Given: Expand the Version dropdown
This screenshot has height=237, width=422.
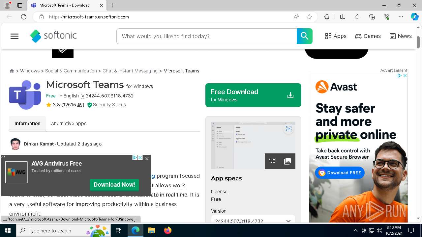Looking at the screenshot, I should 253,221.
